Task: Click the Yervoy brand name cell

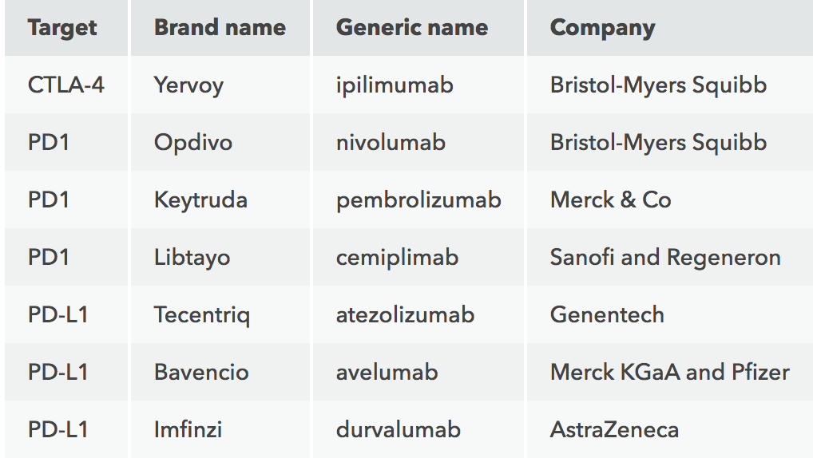Action: click(x=188, y=85)
